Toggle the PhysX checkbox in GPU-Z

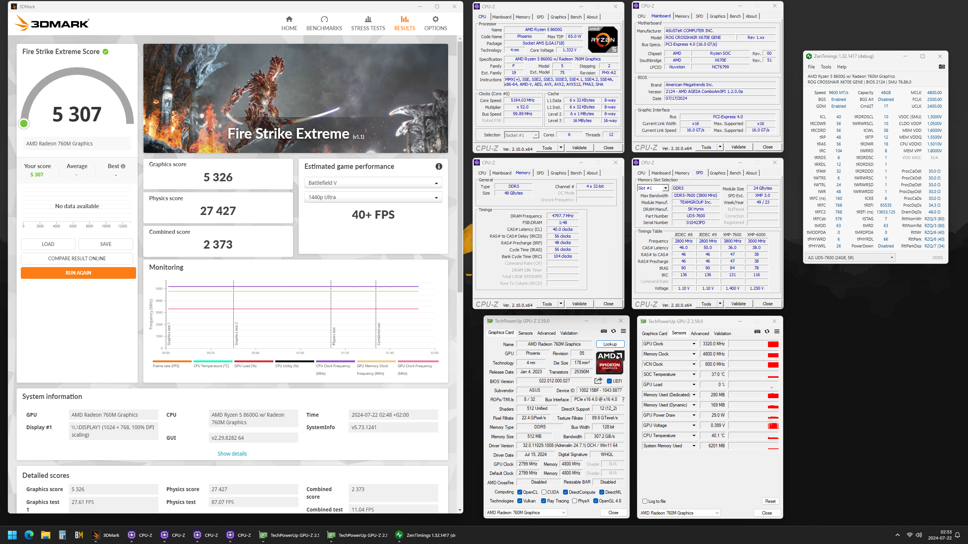pyautogui.click(x=574, y=501)
